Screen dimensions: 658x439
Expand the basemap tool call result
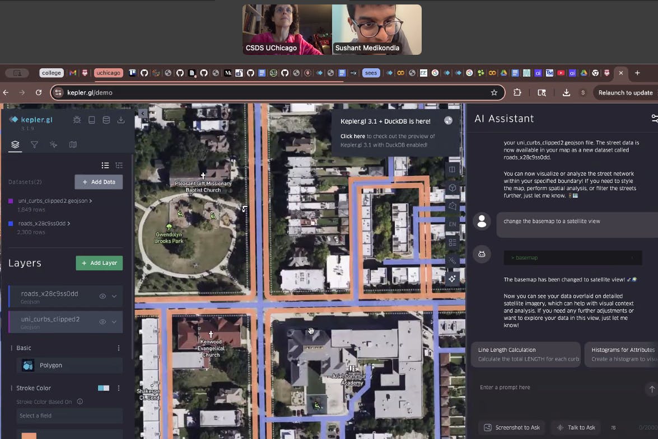click(573, 258)
